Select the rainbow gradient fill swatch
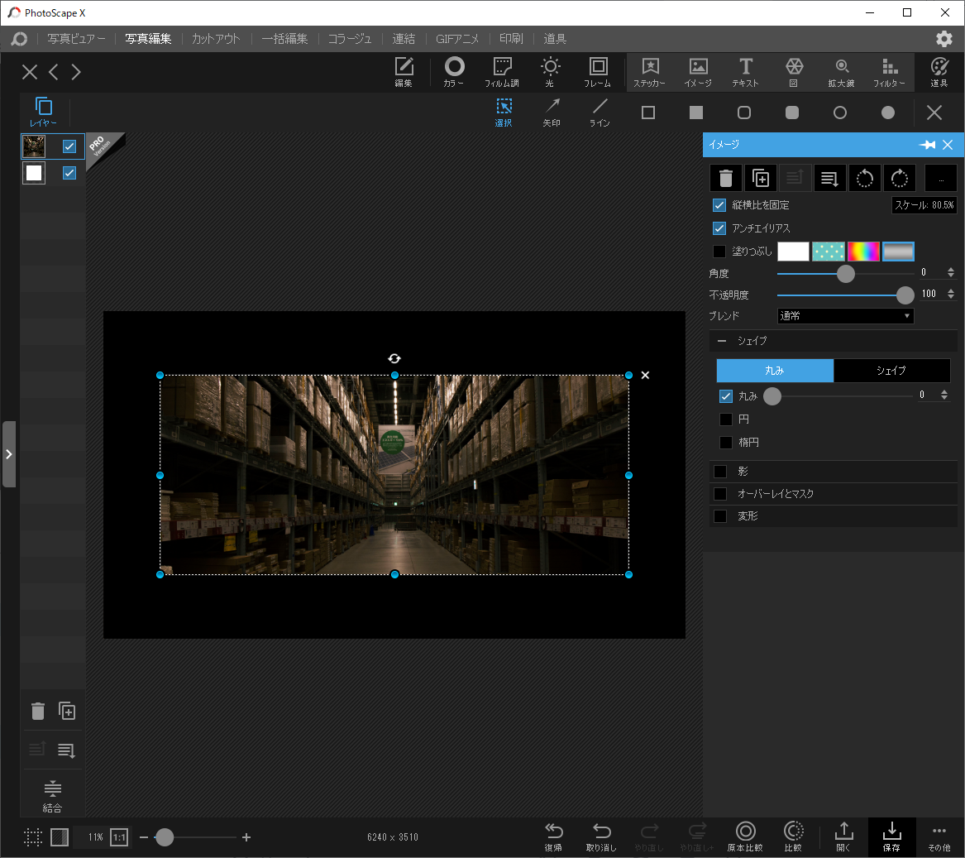Screen dimensions: 965x858 [863, 252]
